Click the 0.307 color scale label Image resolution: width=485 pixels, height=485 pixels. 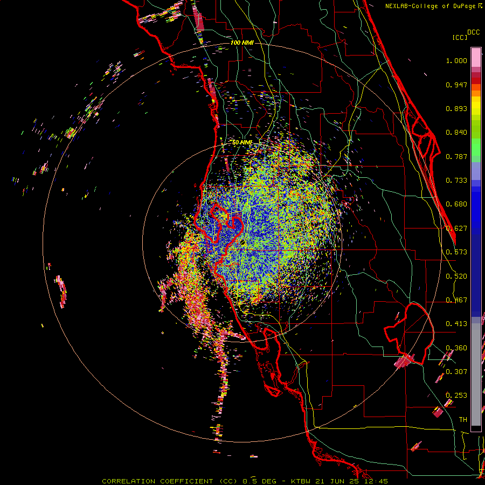456,372
